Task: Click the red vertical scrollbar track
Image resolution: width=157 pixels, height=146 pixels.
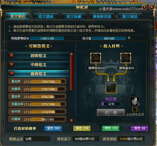Action: coord(72,73)
